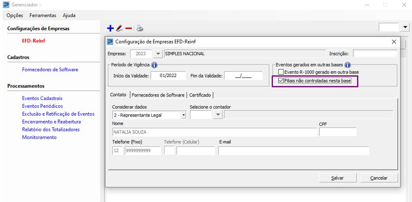Click info icon beside Eventos gerados em outras bases
This screenshot has width=412, height=202.
click(348, 65)
